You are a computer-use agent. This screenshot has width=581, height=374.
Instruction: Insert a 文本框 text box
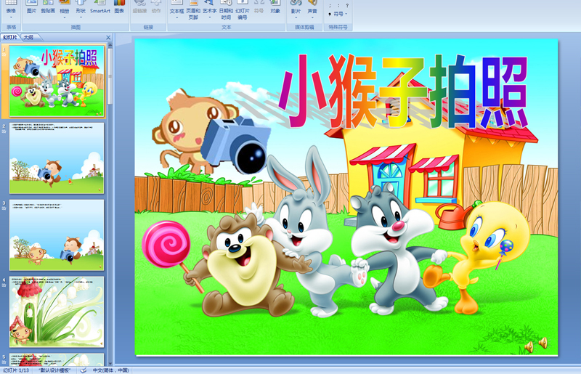point(176,9)
